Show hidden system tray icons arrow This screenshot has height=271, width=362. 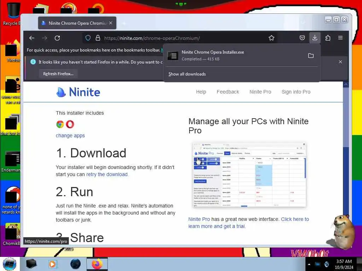[x=309, y=264]
